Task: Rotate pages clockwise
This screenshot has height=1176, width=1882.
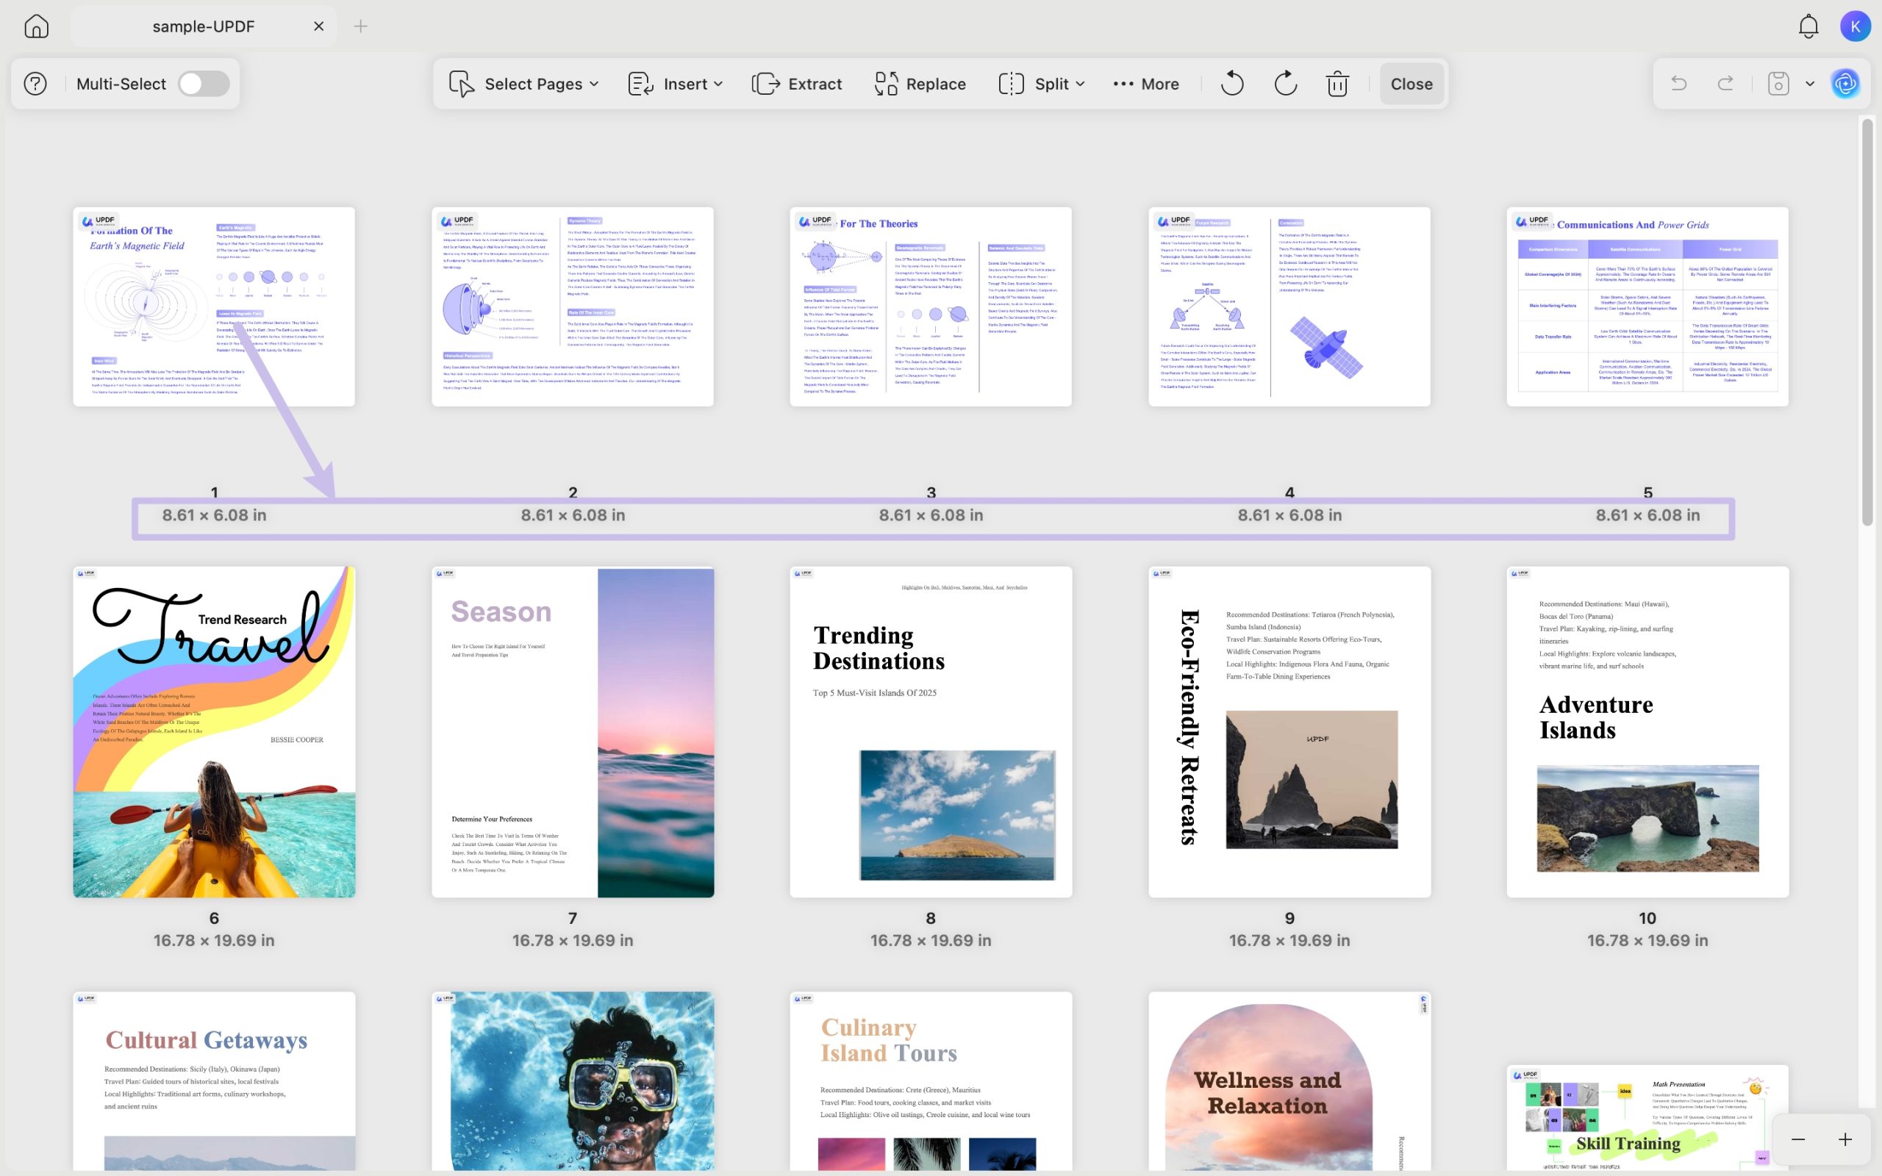Action: tap(1285, 83)
